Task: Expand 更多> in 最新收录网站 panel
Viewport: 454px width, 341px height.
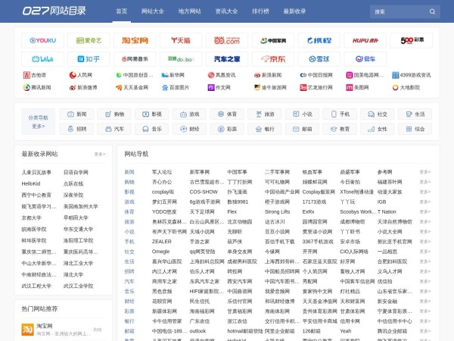Action: click(100, 155)
